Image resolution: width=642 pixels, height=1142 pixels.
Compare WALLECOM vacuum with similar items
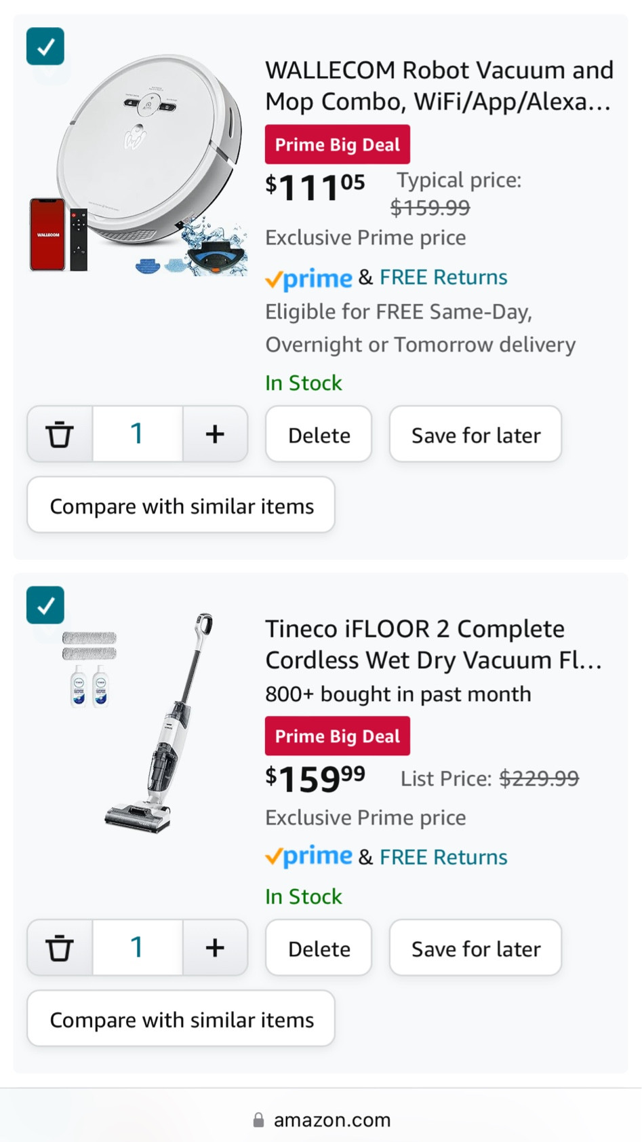click(181, 506)
